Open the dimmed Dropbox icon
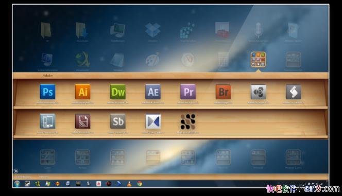This screenshot has height=196, width=342. tap(153, 30)
